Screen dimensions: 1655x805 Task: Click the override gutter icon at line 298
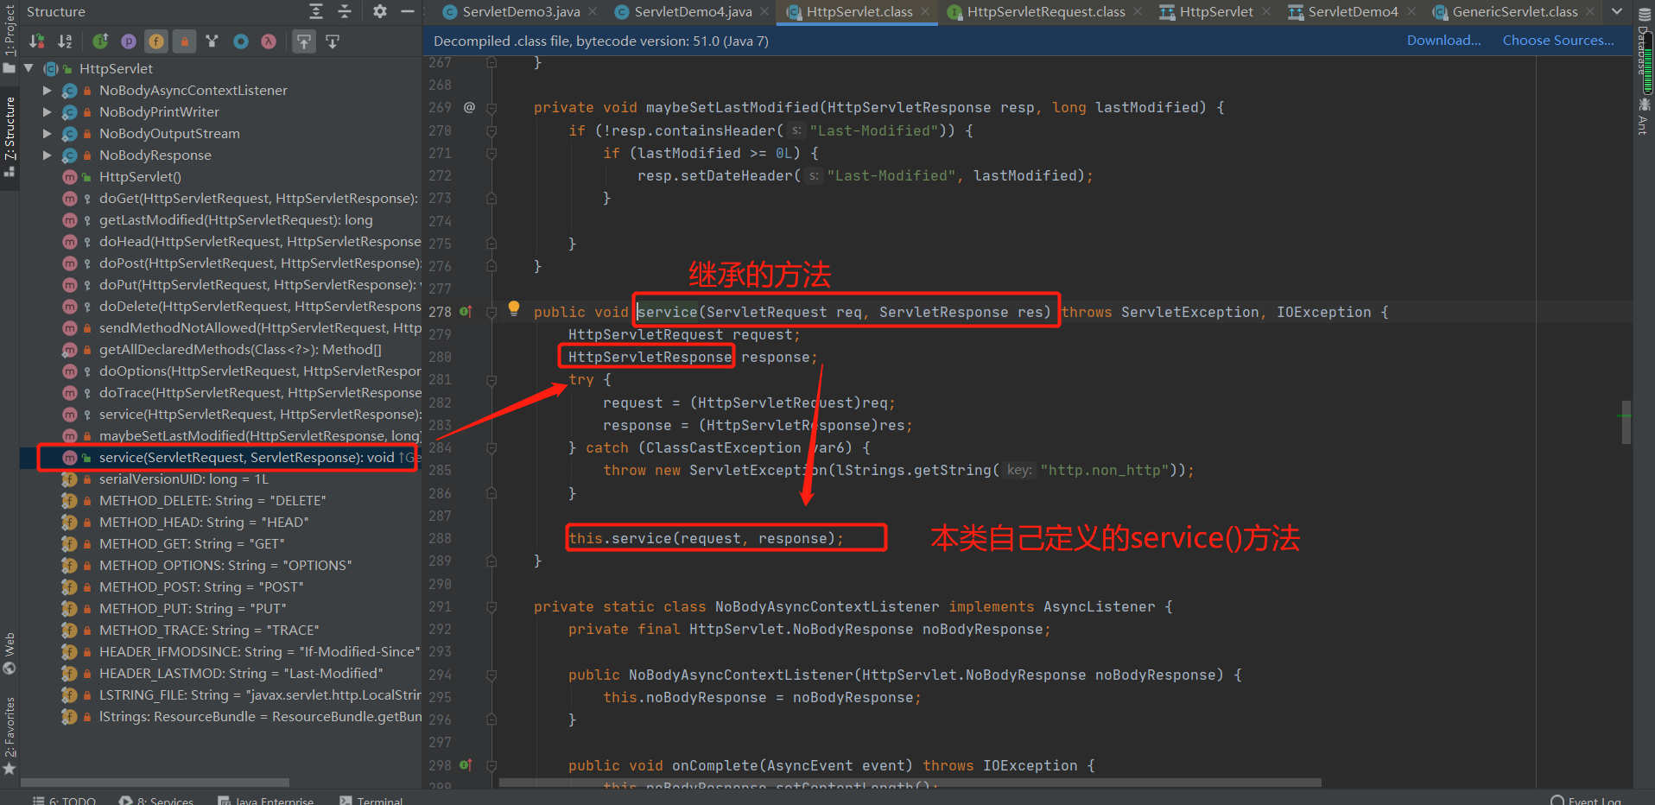click(466, 765)
